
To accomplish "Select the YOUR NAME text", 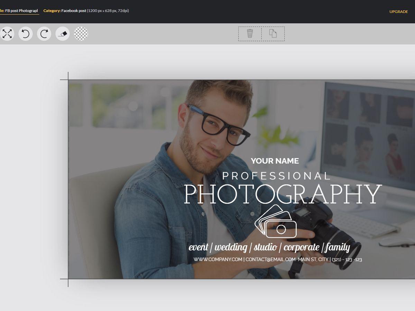I will pos(275,161).
